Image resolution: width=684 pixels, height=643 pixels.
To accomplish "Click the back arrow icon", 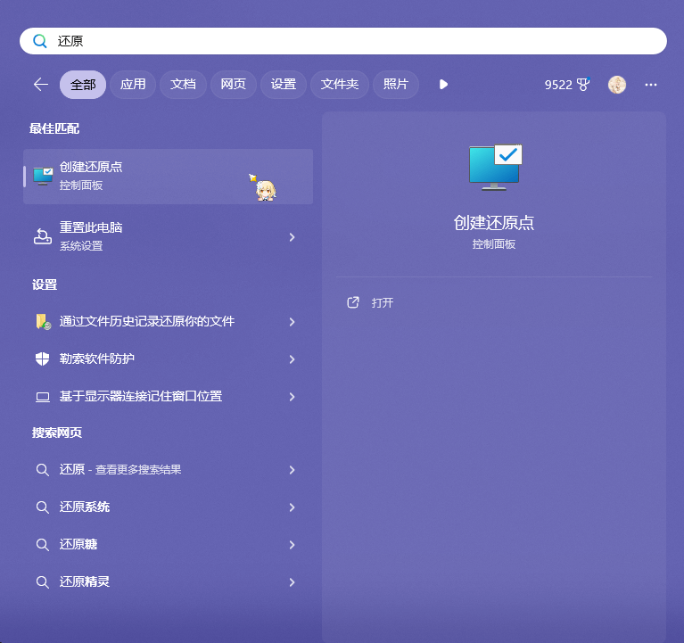I will coord(40,85).
